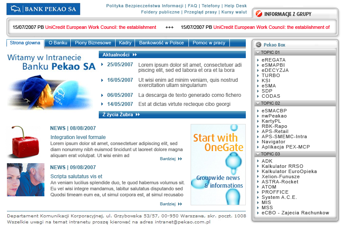Image resolution: width=345 pixels, height=226 pixels.
Task: Click the Bardziej arrows under Integration level formale
Action: click(x=180, y=159)
